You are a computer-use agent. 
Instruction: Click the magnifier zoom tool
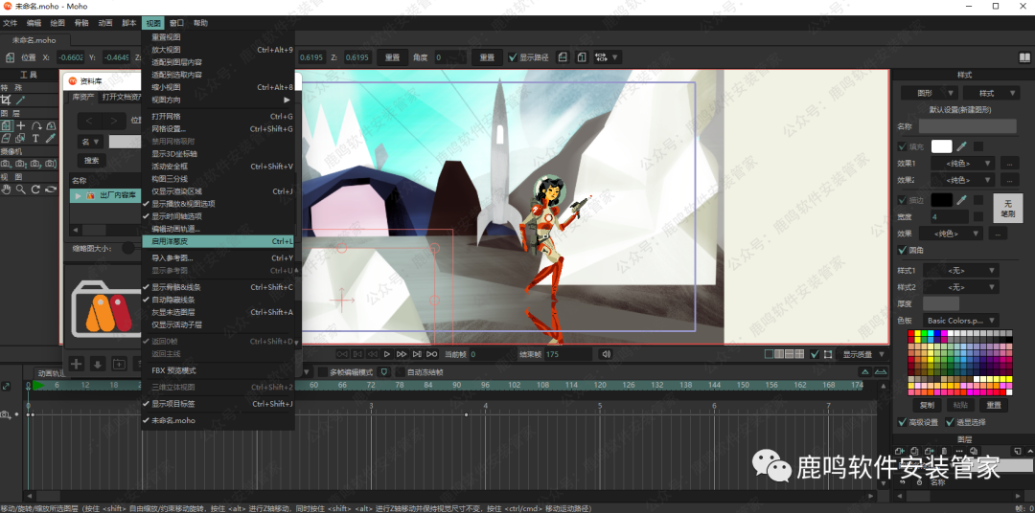(21, 190)
